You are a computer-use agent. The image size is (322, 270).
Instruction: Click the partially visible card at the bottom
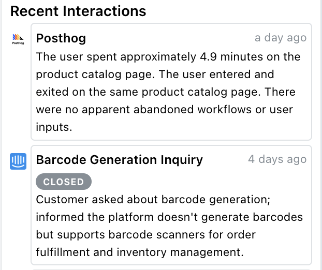point(171,268)
